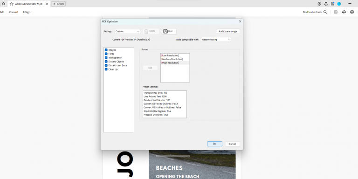Click Preserve Overprint: True line
The width and height of the screenshot is (358, 179).
(x=156, y=115)
